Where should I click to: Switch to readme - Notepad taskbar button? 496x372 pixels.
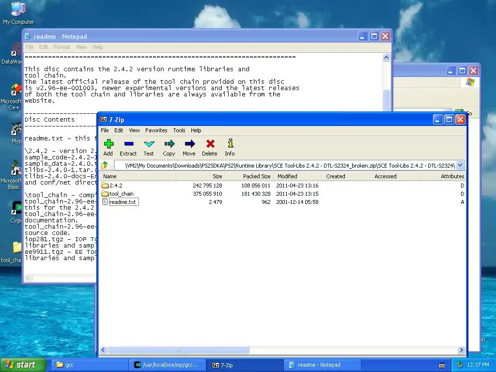(323, 365)
